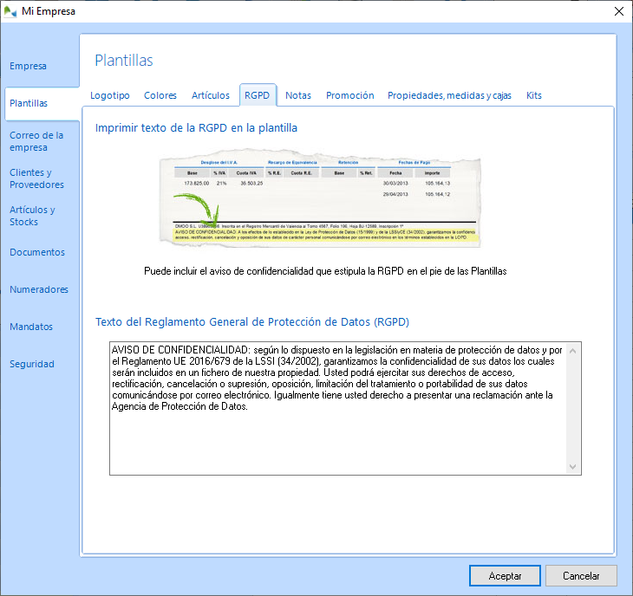Open the Mandatos section
Screen dimensions: 633x596
click(31, 327)
